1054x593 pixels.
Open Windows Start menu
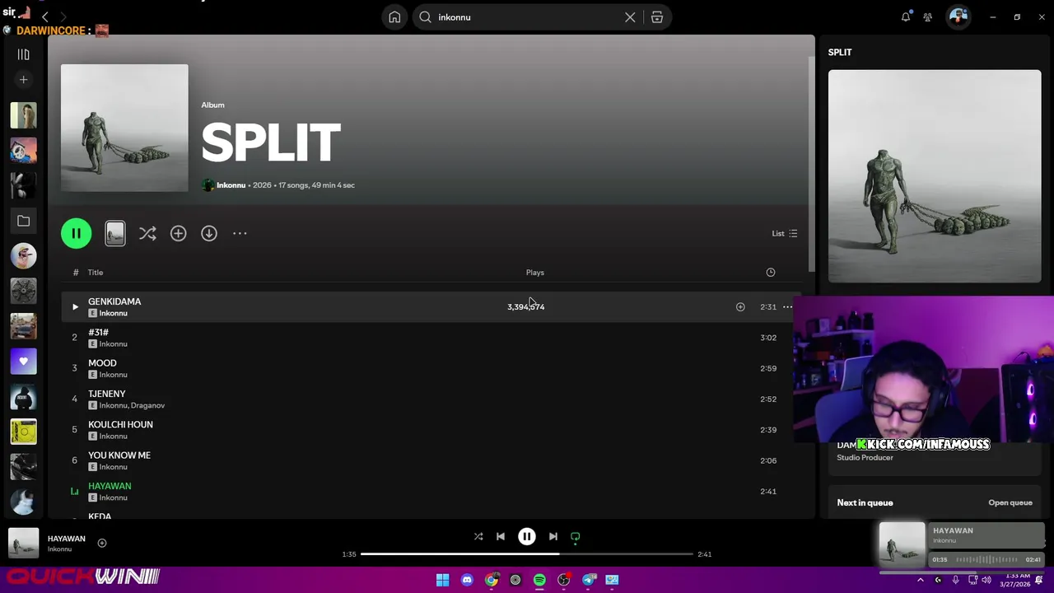coord(442,580)
